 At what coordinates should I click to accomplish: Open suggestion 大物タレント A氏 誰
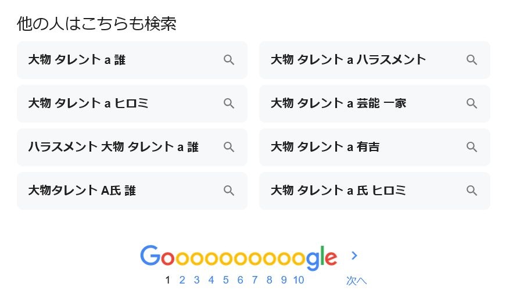82,191
